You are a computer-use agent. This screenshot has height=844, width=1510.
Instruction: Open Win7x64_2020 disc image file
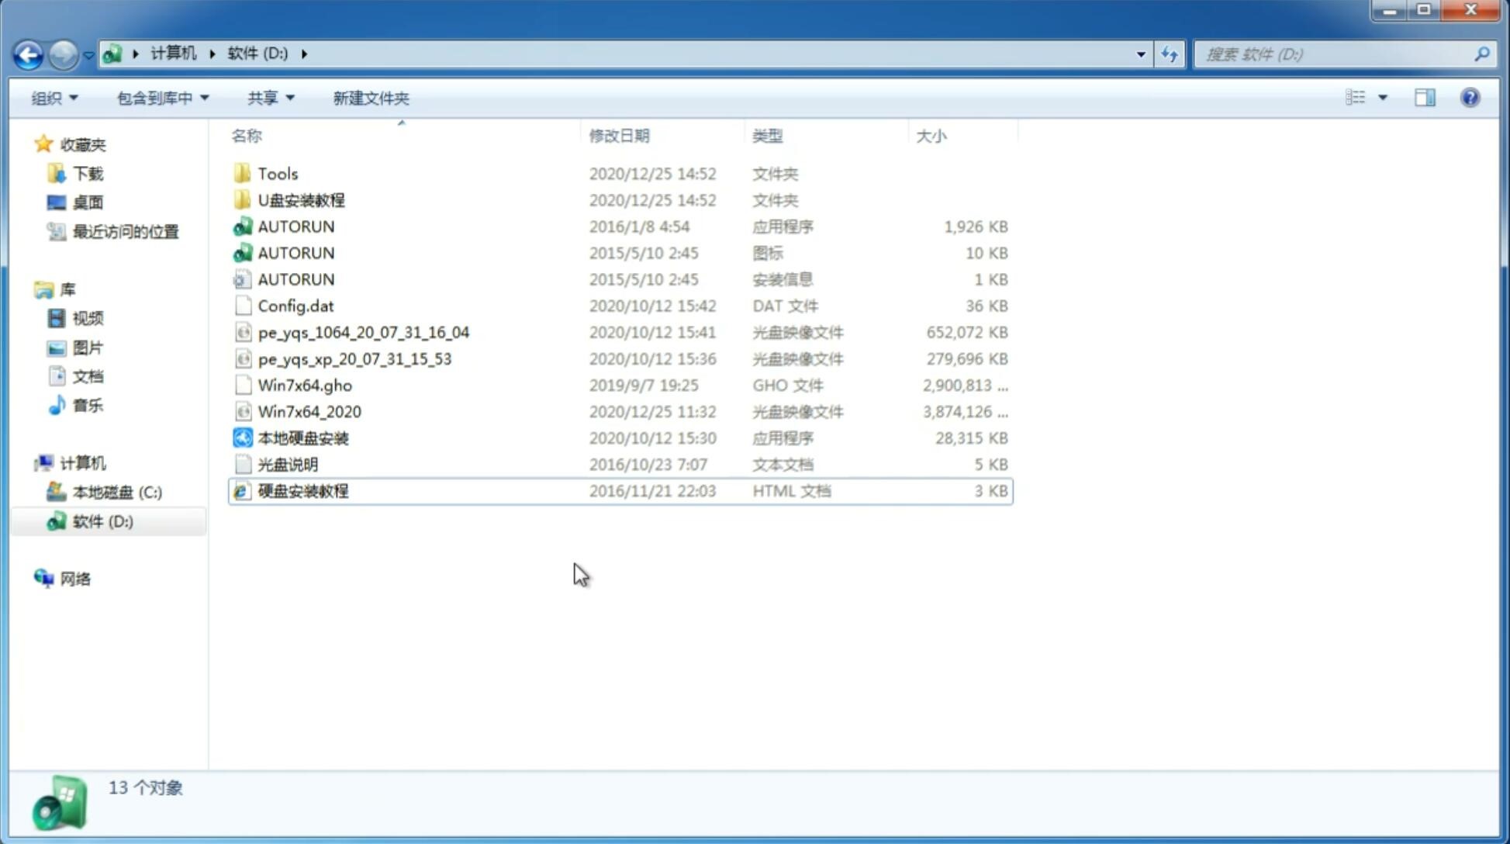click(x=308, y=412)
